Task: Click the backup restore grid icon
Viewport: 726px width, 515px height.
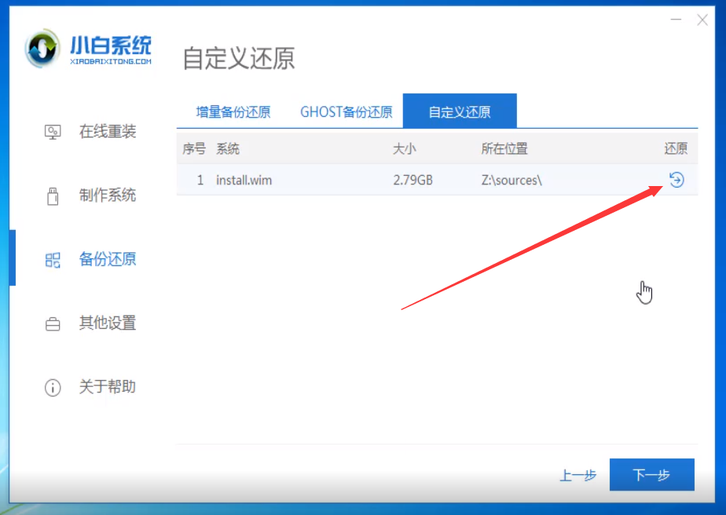Action: pos(53,260)
